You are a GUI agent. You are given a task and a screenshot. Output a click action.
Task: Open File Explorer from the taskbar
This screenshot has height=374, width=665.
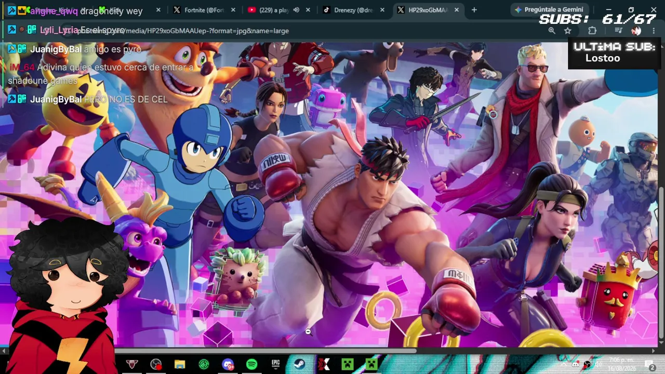(x=180, y=365)
